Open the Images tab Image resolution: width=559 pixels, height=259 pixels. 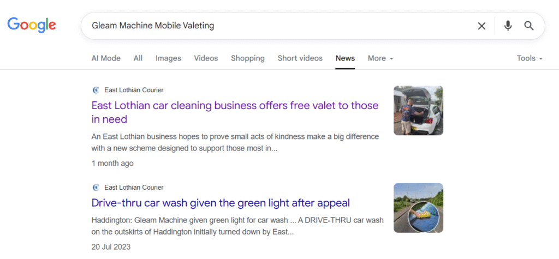(x=168, y=58)
